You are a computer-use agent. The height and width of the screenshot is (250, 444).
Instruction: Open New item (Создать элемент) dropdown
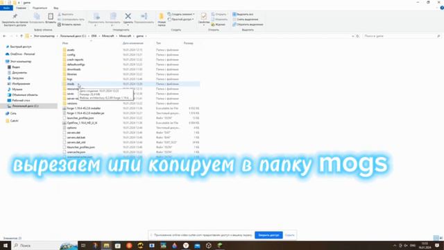coord(181,14)
